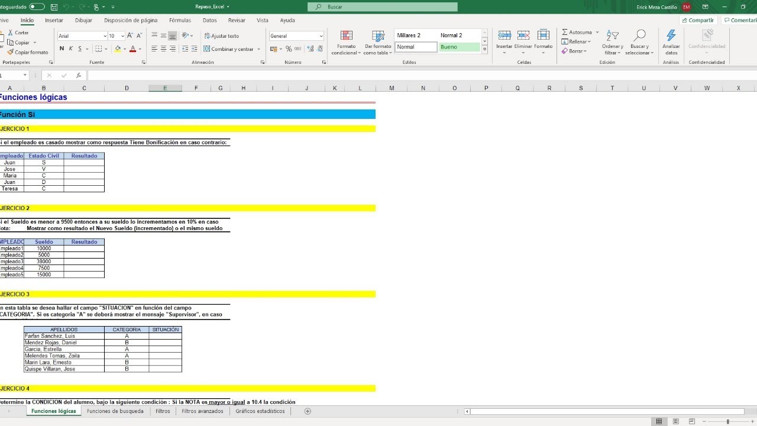
Task: Click in the Buscar search box
Action: 383,7
